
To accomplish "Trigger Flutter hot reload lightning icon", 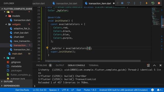I will pyautogui.click(x=147, y=3).
